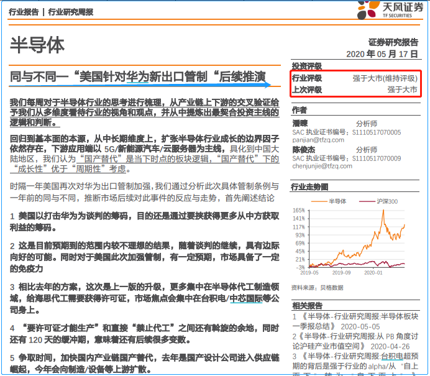Image resolution: width=430 pixels, height=376 pixels.
Task: Click underlined '华为' in the subtitle
Action: [137, 76]
